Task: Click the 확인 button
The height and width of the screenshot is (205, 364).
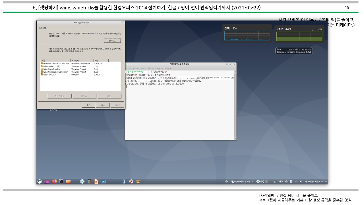Action: point(88,105)
